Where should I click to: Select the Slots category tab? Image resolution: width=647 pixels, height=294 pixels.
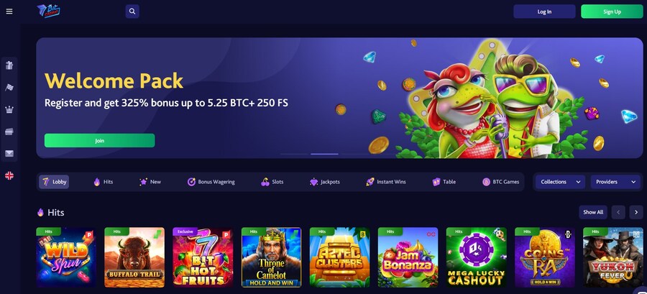(x=272, y=182)
